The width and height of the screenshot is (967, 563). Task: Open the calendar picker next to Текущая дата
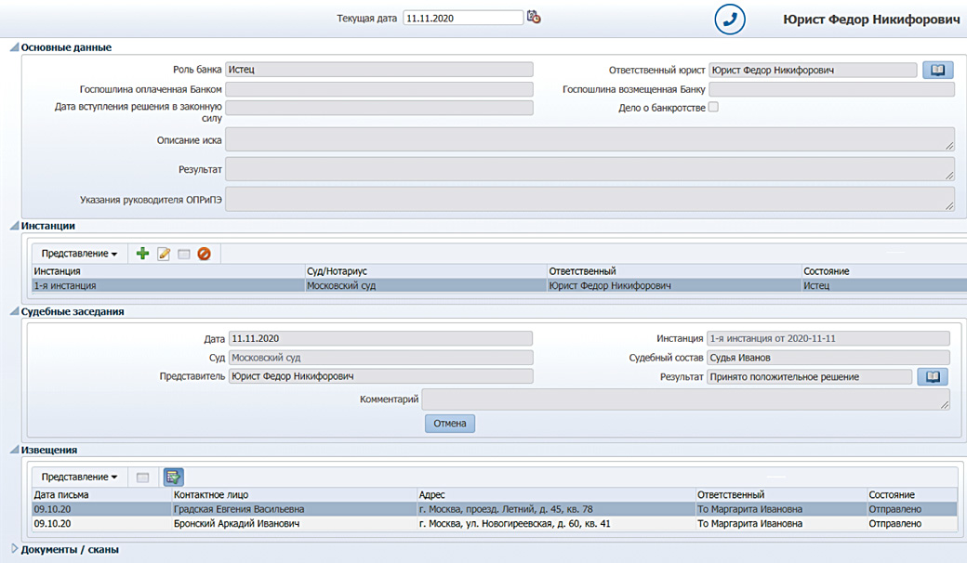534,17
